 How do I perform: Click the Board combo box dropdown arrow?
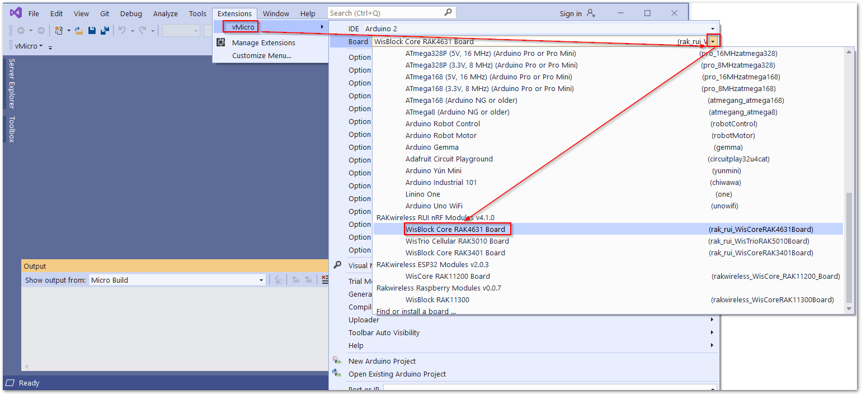pos(713,41)
